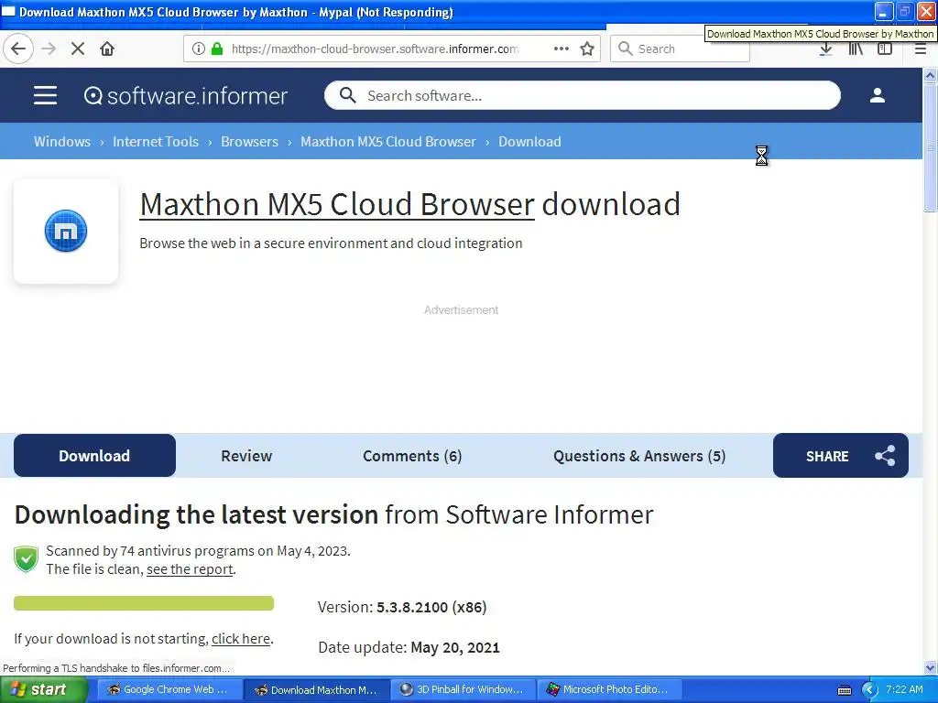Screen dimensions: 938x703
Task: Click the page vertical scrollbar thumb
Action: coord(930,147)
